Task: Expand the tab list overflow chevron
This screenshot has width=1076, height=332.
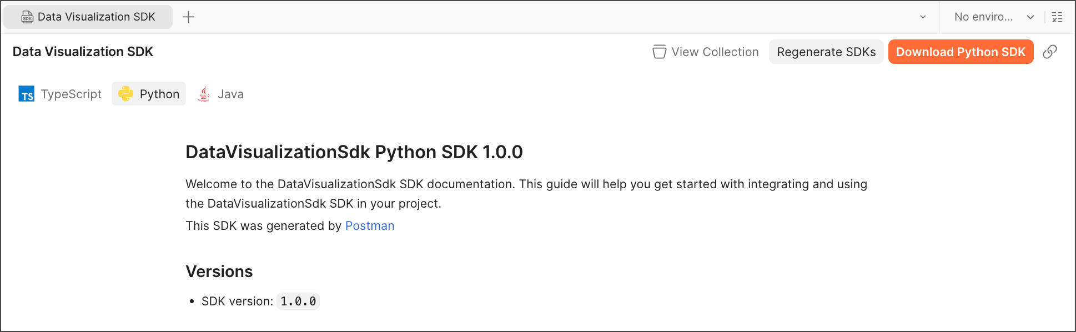Action: point(923,17)
